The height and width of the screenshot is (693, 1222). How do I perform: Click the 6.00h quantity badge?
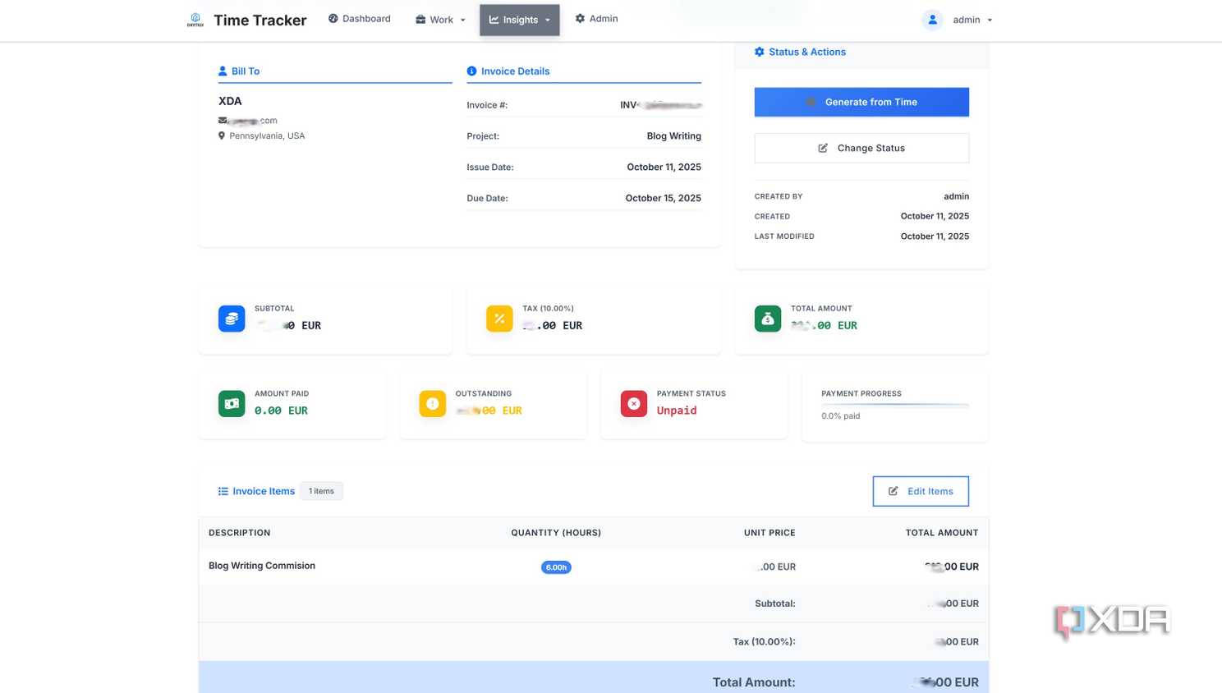pos(556,567)
